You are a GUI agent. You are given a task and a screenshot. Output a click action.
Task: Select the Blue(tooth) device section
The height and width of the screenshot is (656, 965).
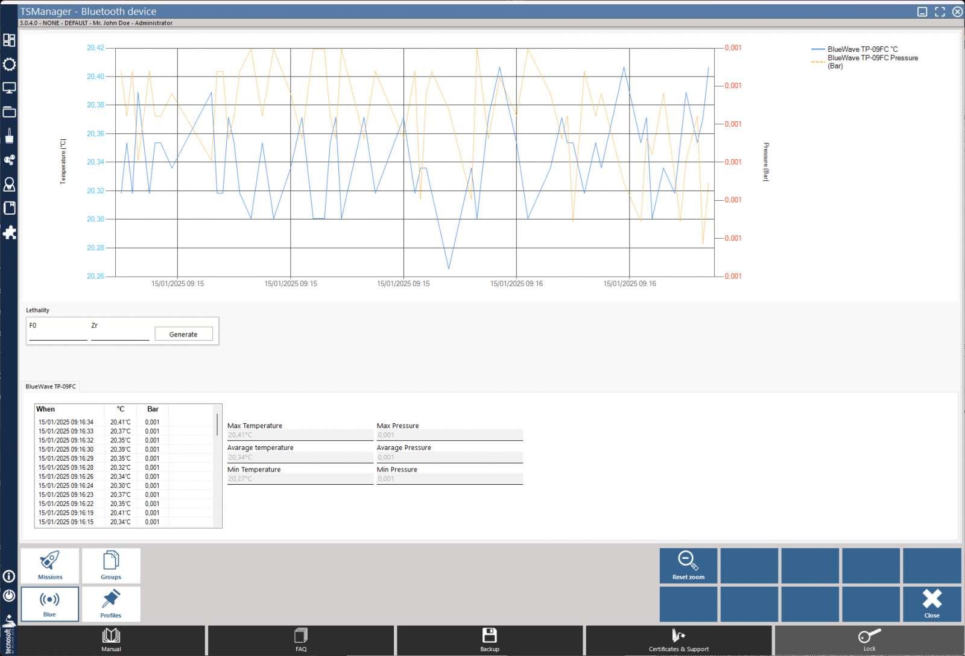[x=49, y=604]
